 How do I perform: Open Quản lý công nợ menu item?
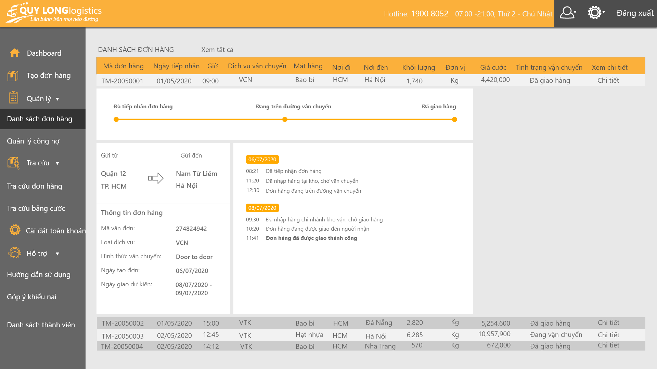33,141
